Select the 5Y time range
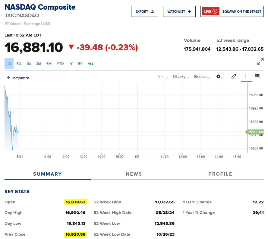The image size is (268, 239). [80, 64]
